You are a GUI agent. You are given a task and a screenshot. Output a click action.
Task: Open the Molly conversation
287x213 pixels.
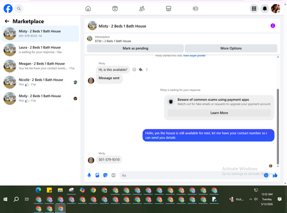[x=40, y=98]
